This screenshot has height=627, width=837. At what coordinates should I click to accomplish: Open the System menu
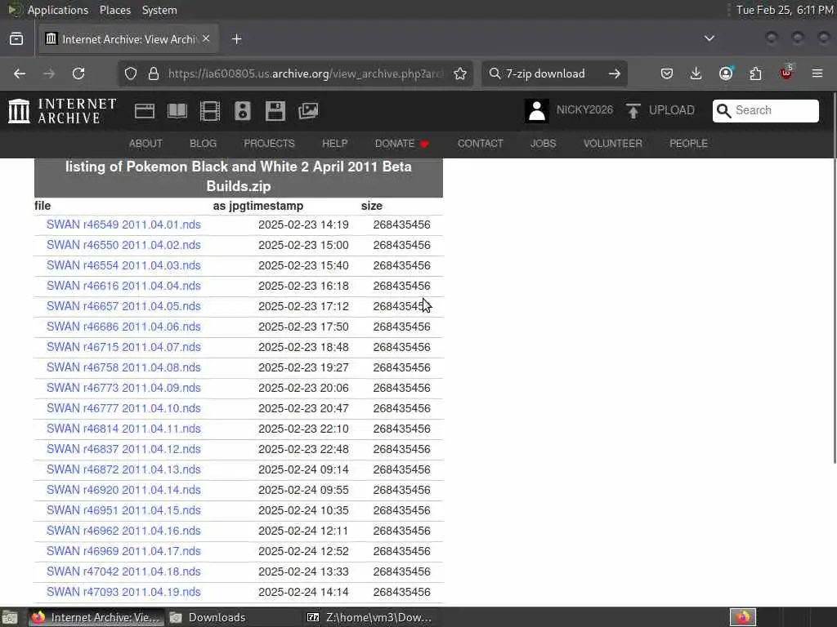point(159,10)
